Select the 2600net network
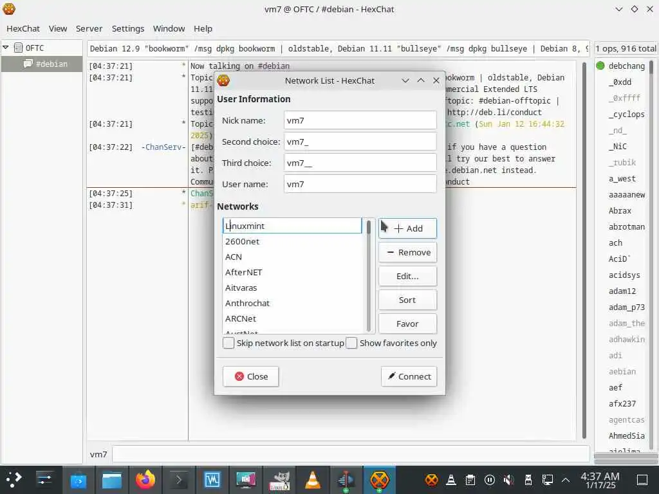The image size is (659, 494). coord(292,242)
